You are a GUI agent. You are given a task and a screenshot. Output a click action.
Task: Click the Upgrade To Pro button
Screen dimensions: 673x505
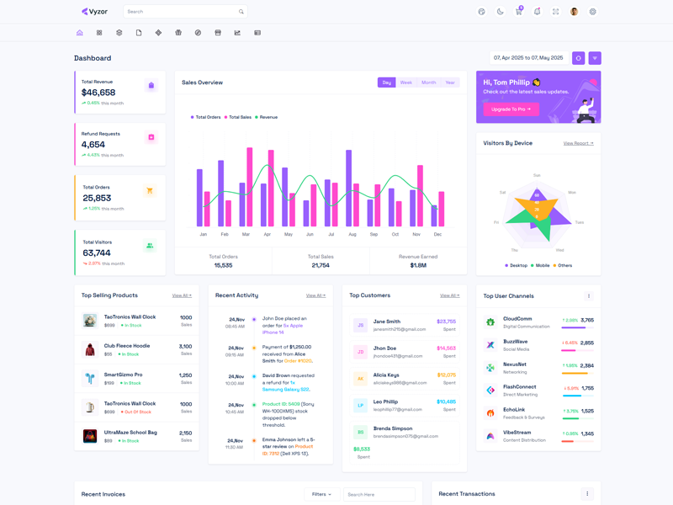pos(511,109)
